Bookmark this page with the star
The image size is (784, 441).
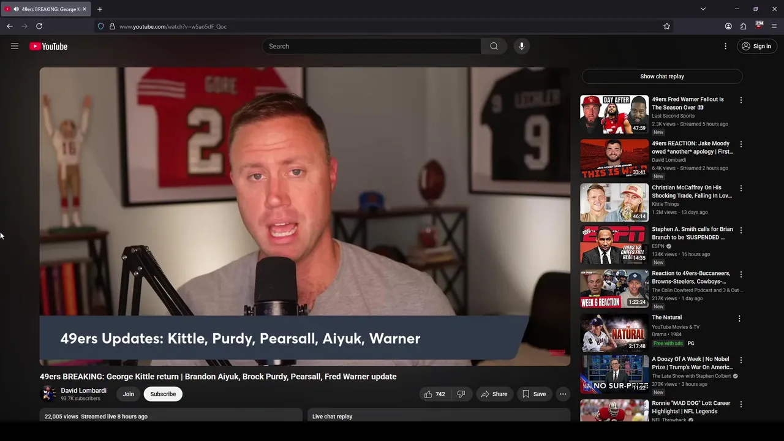[x=666, y=26]
